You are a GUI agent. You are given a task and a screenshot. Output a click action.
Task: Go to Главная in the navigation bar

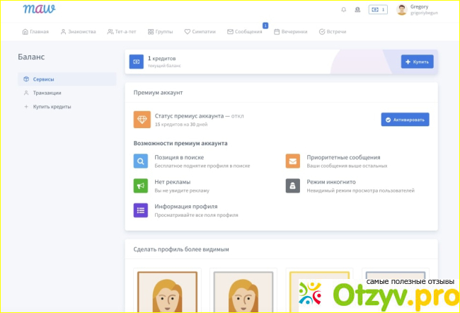point(36,32)
